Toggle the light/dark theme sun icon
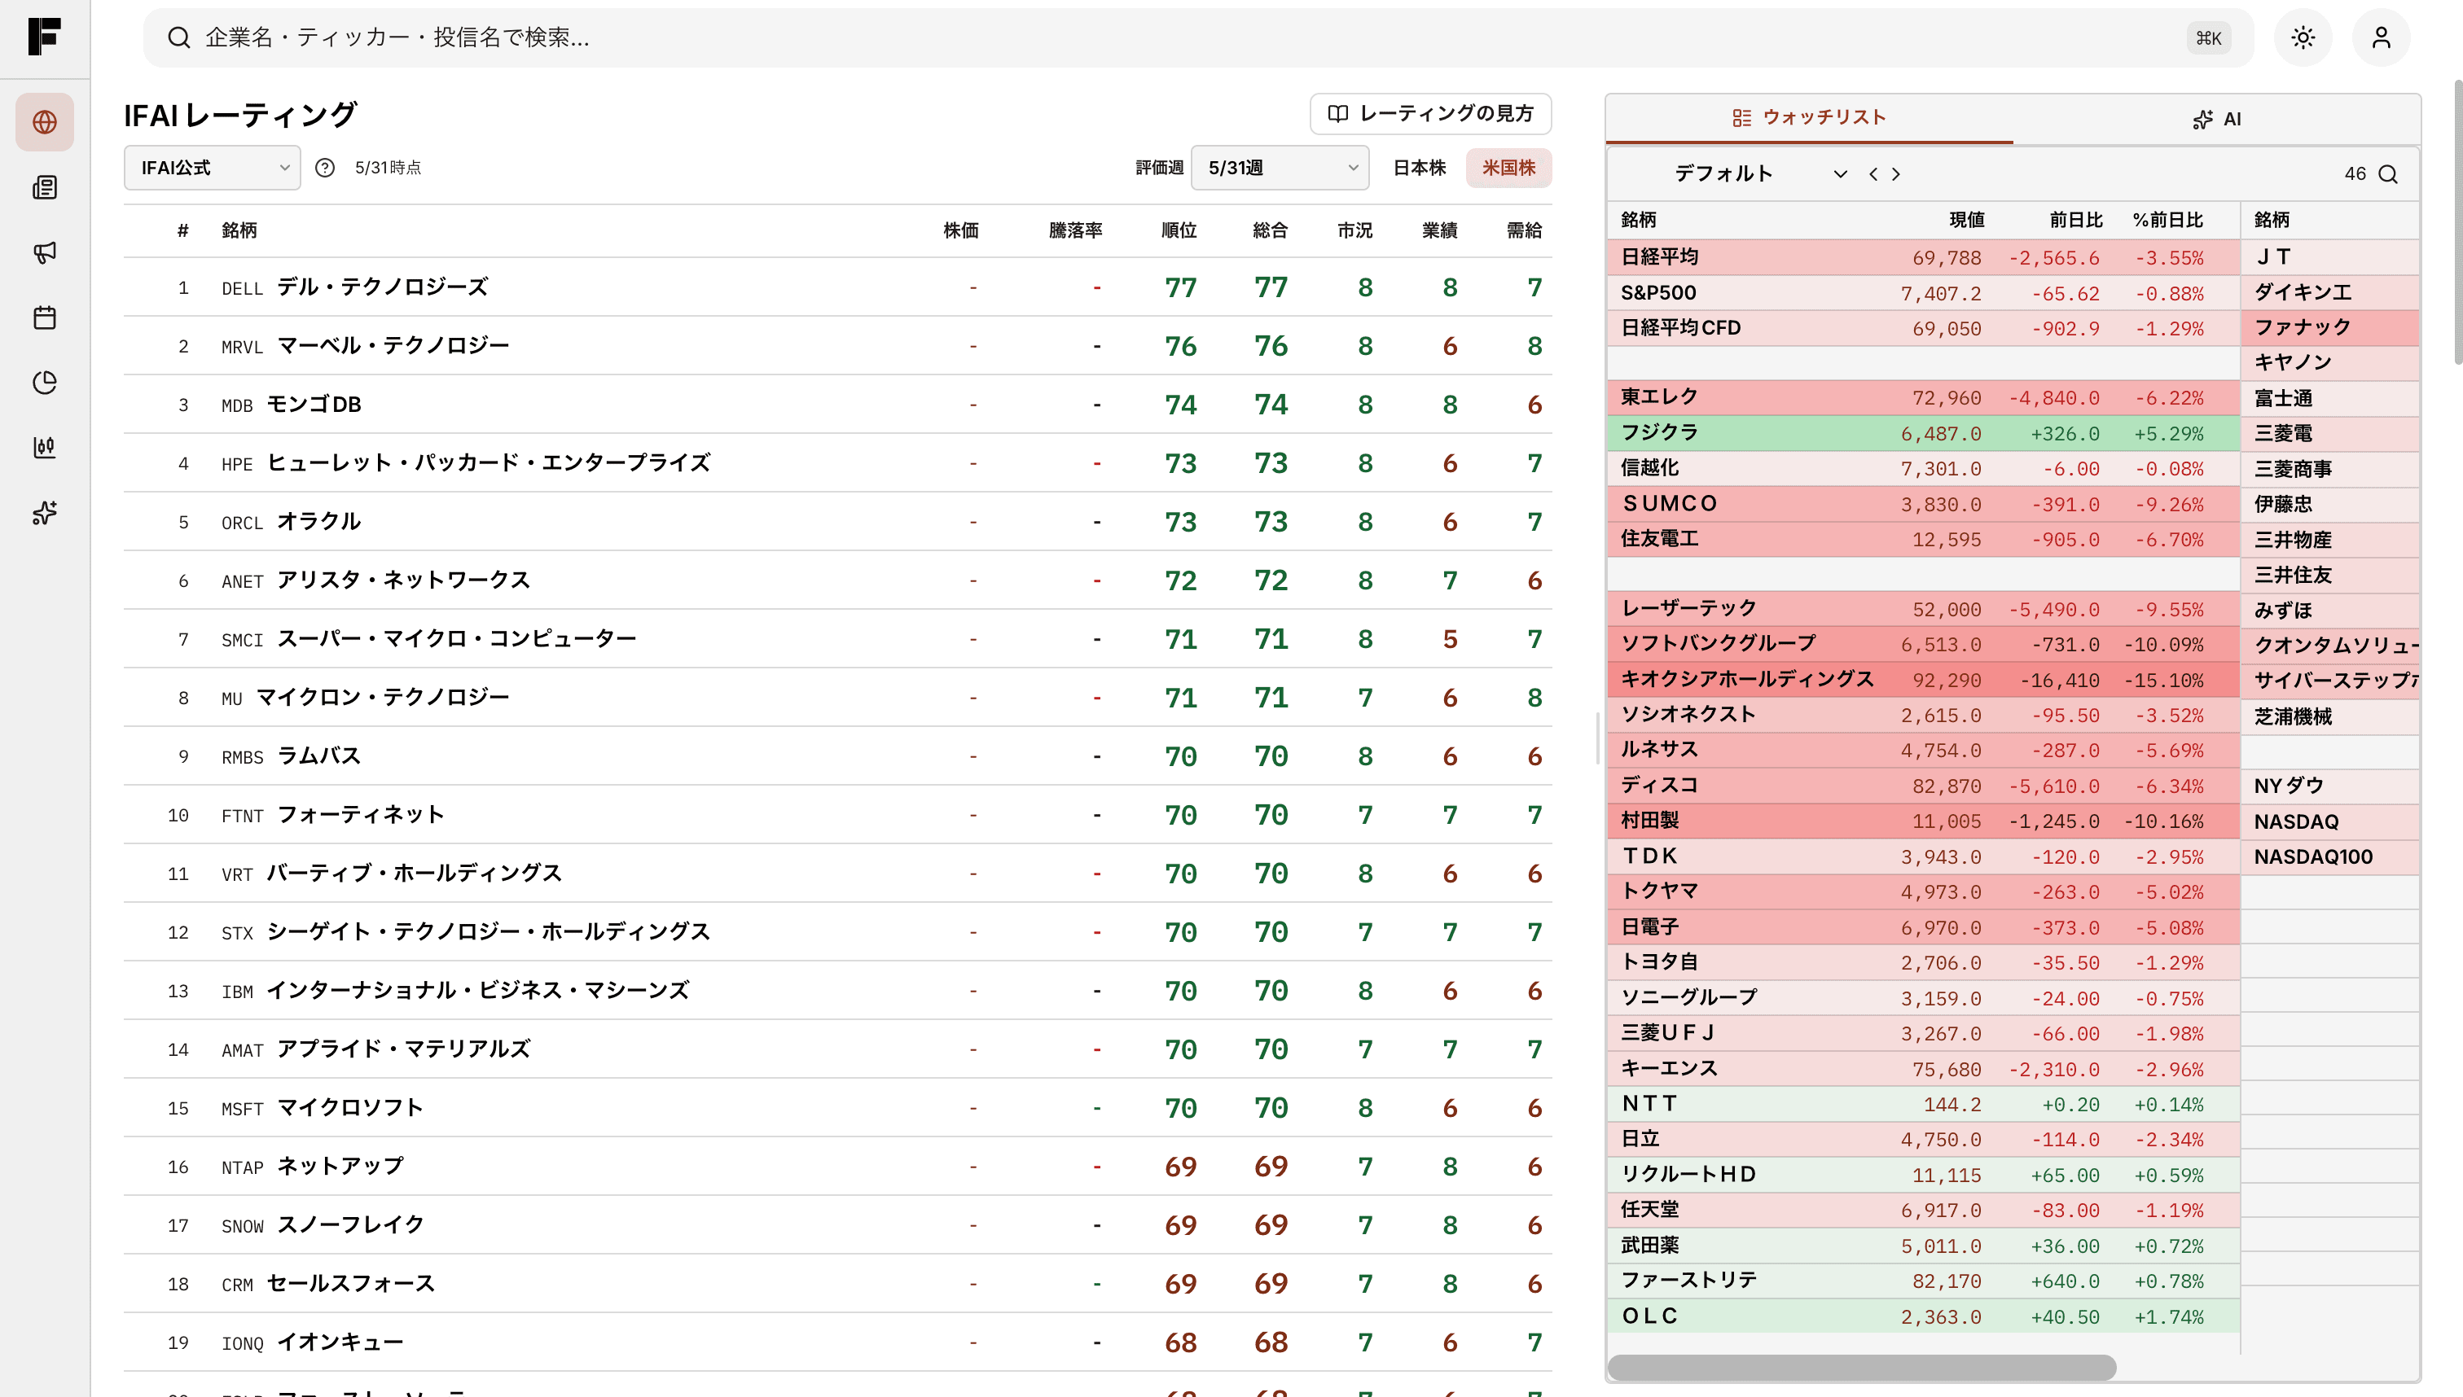2463x1397 pixels. pos(2303,37)
